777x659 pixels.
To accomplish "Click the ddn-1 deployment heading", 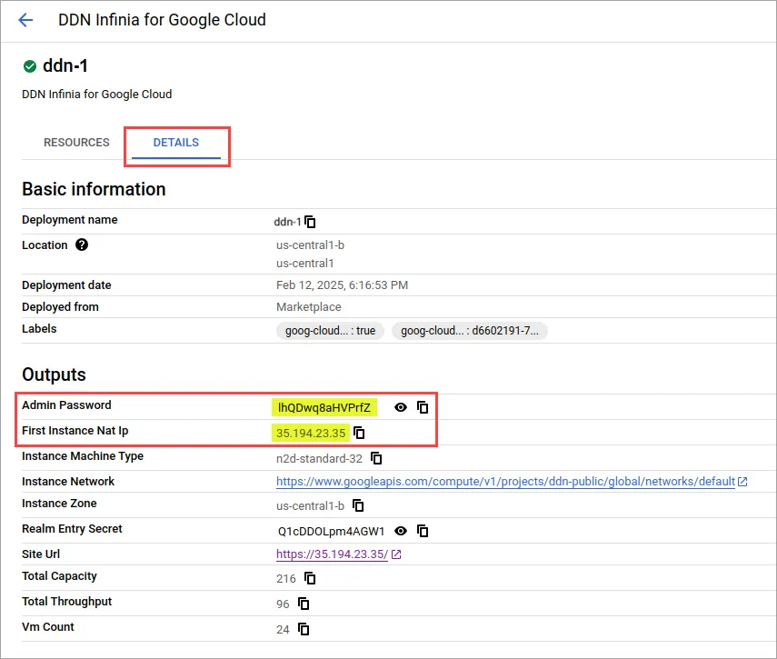I will (x=65, y=65).
